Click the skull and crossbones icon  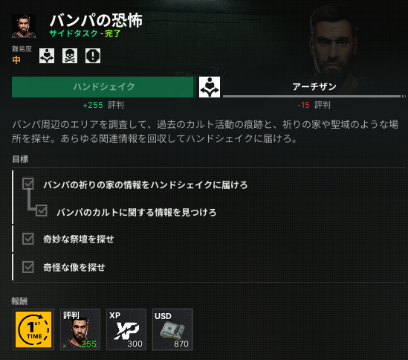point(70,56)
